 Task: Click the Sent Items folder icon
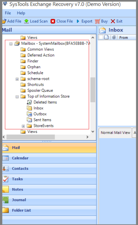[29, 120]
